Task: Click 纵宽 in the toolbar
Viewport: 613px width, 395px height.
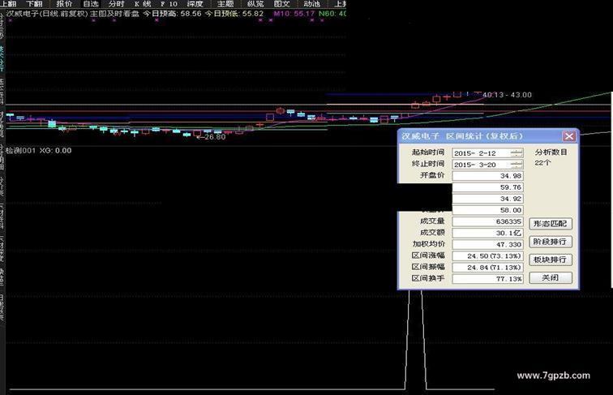Action: tap(255, 4)
